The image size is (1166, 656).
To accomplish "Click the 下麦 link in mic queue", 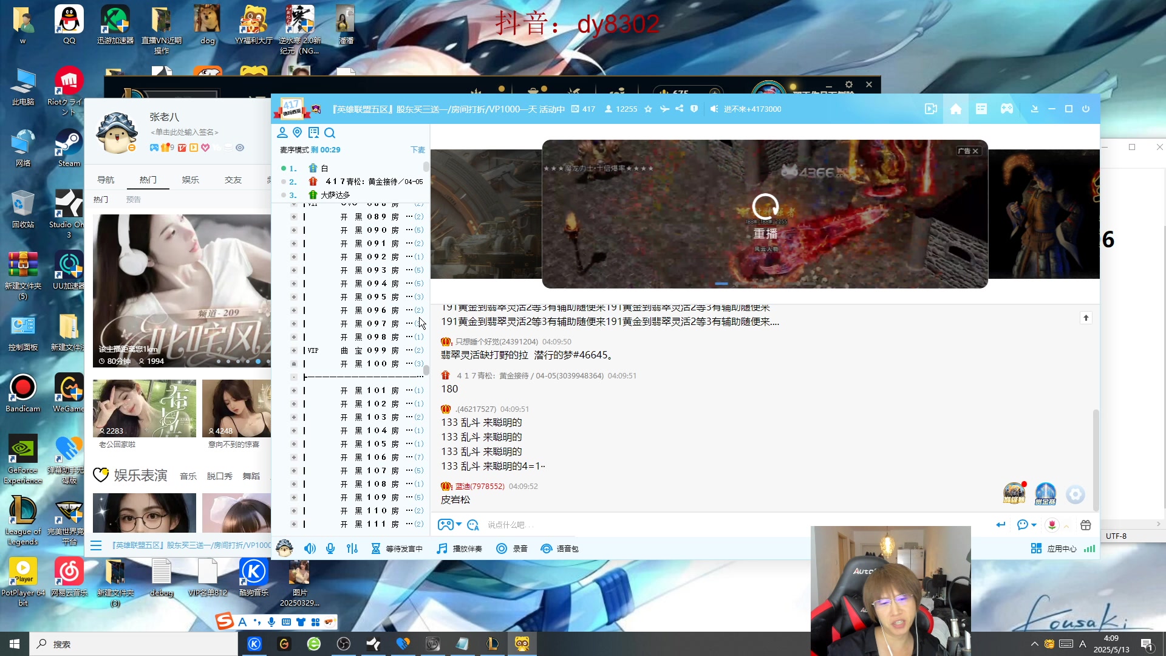I will point(418,149).
